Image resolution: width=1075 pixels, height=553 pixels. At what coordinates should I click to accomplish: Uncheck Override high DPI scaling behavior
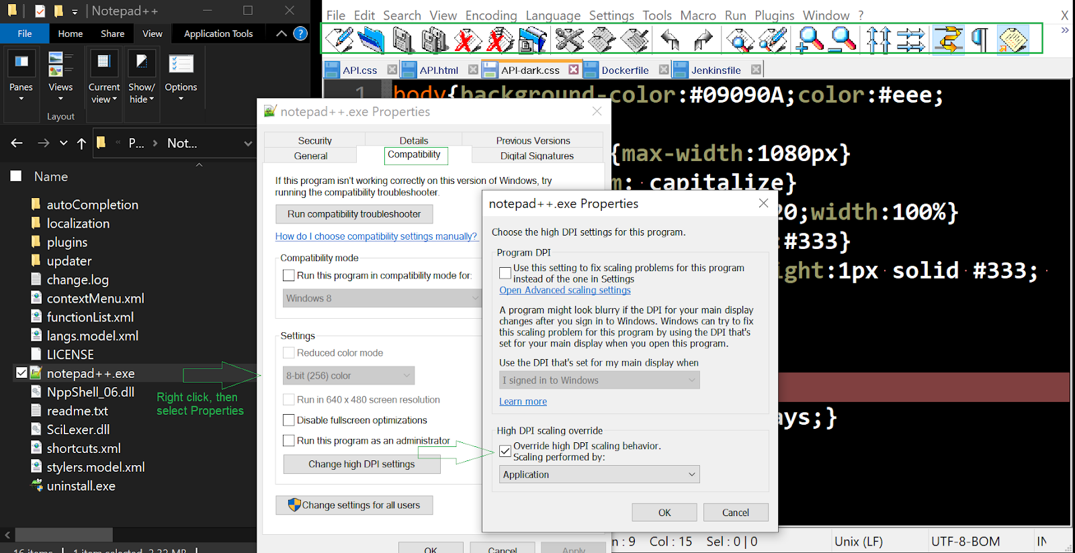(505, 451)
